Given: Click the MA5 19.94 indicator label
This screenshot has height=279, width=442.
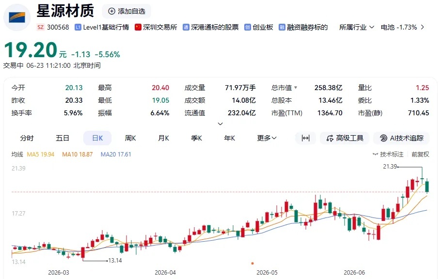Looking at the screenshot, I should (41, 154).
